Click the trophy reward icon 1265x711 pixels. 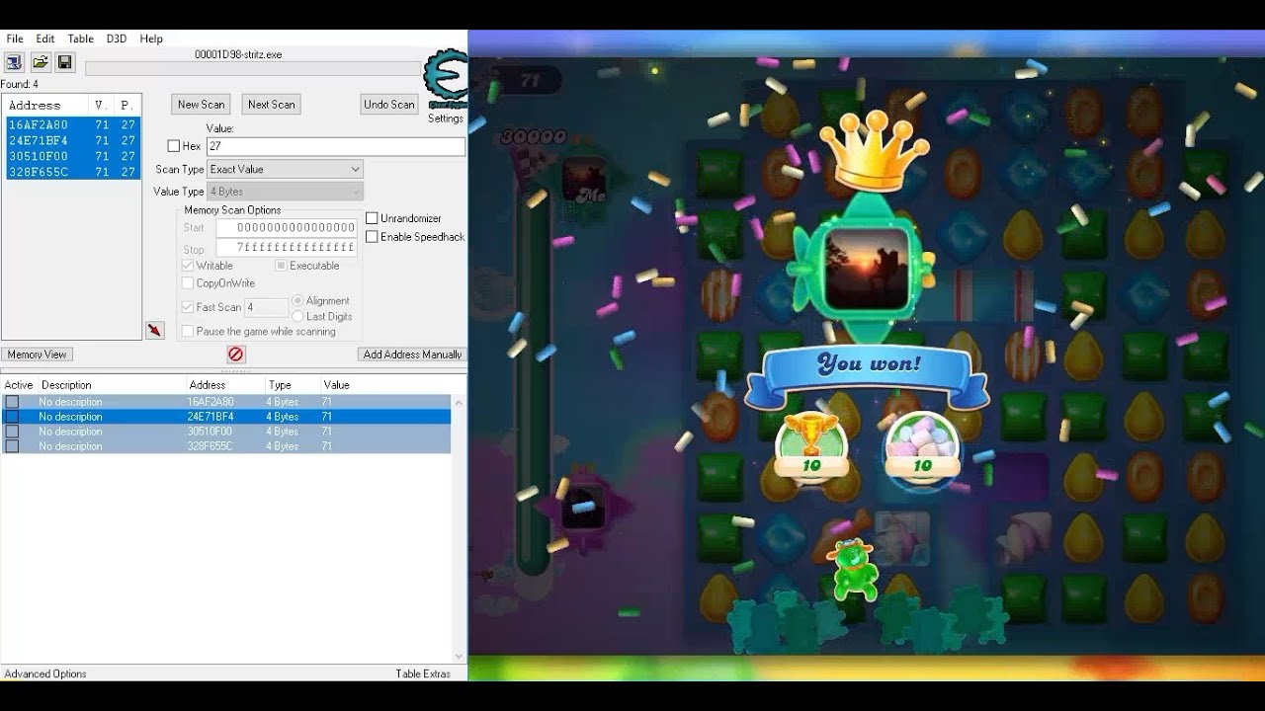click(x=811, y=445)
